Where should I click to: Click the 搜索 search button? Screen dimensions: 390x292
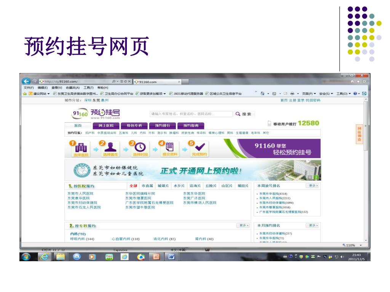(244, 114)
